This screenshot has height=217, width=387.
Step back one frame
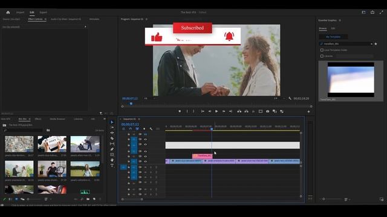pyautogui.click(x=210, y=112)
